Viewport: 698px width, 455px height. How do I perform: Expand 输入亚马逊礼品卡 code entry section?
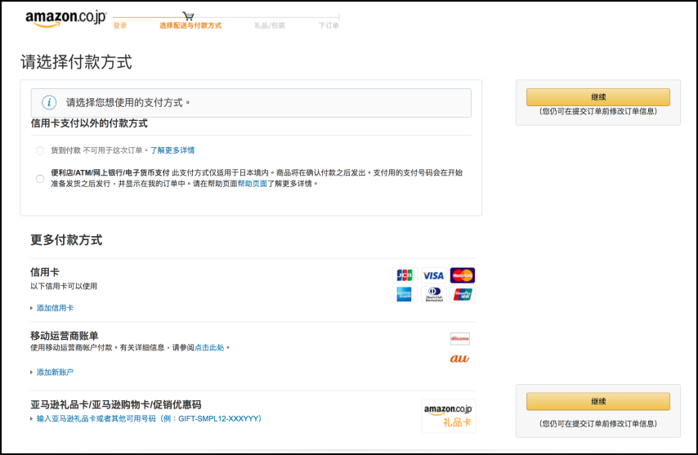149,419
